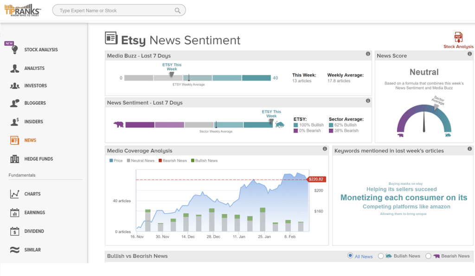Click the $220.82 price tag on chart
Image resolution: width=475 pixels, height=276 pixels.
pos(316,179)
